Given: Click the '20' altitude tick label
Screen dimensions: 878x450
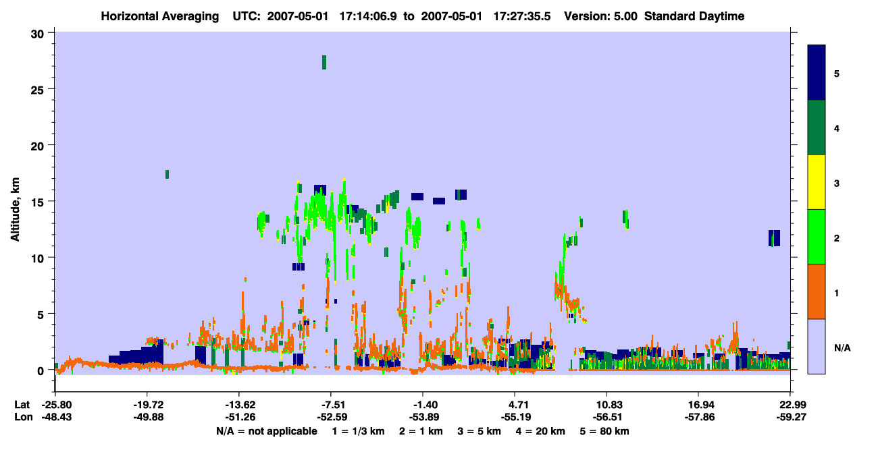Looking at the screenshot, I should point(38,145).
